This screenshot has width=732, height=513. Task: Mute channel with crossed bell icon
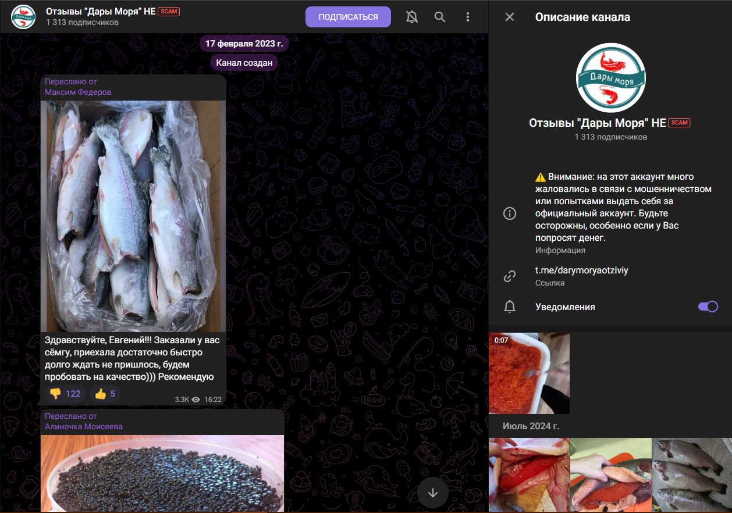(x=412, y=17)
